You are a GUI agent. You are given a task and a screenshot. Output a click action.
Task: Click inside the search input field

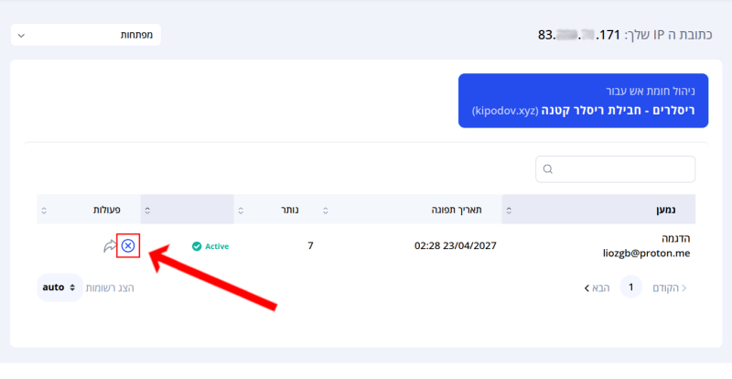pos(615,169)
